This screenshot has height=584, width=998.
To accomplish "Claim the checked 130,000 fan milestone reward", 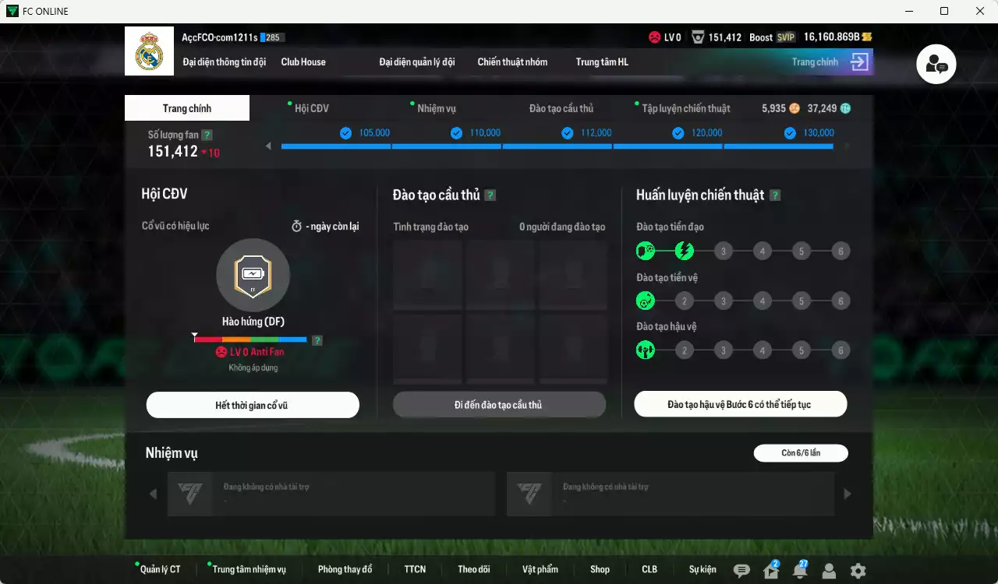I will click(788, 133).
